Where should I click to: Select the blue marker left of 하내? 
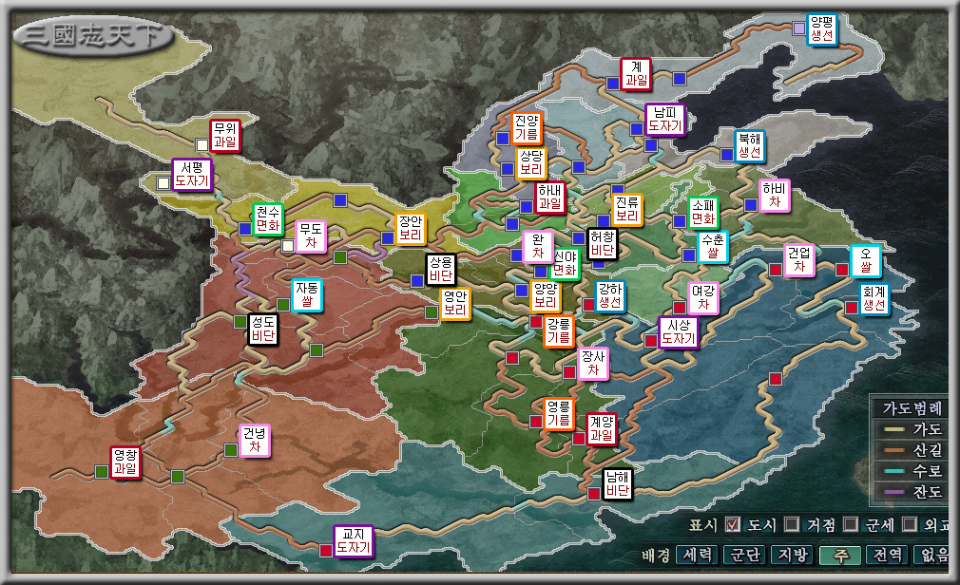(527, 207)
